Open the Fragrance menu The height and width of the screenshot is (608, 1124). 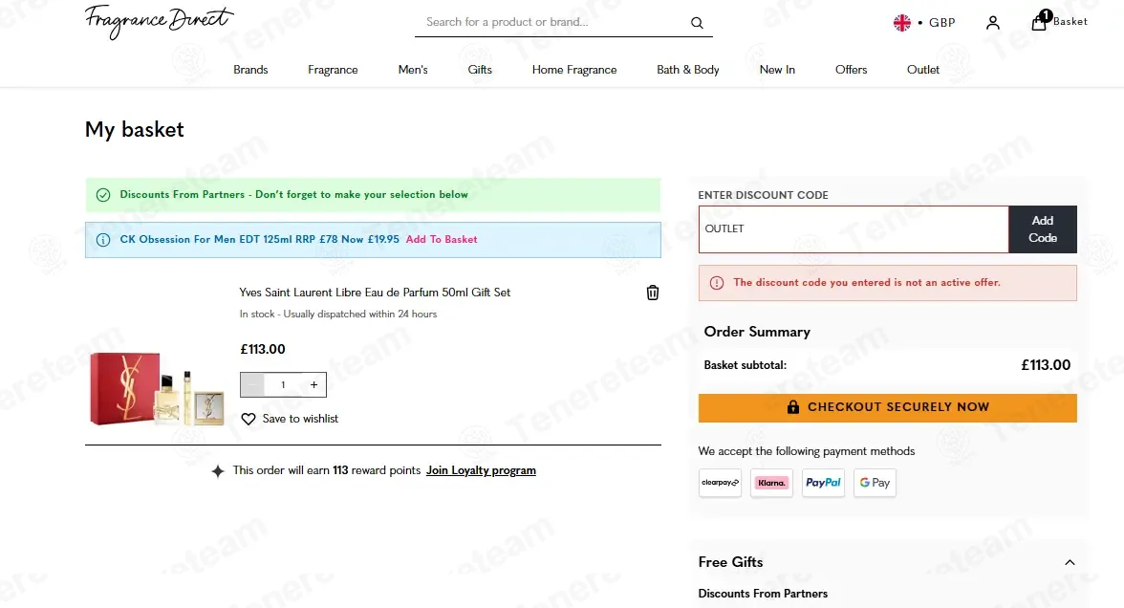coord(333,70)
